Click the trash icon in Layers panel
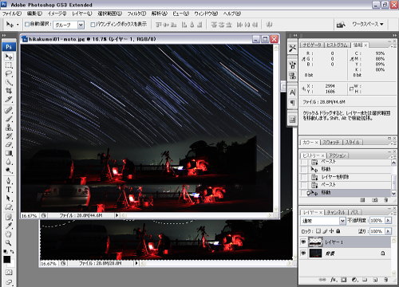Image resolution: width=399 pixels, height=287 pixels. [x=385, y=280]
